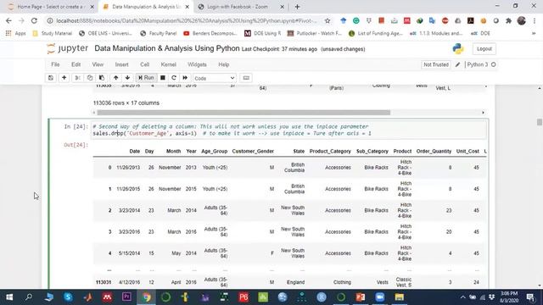Click the date cell 5/15/2014
Viewport: 543px width, 305px height.
129,253
